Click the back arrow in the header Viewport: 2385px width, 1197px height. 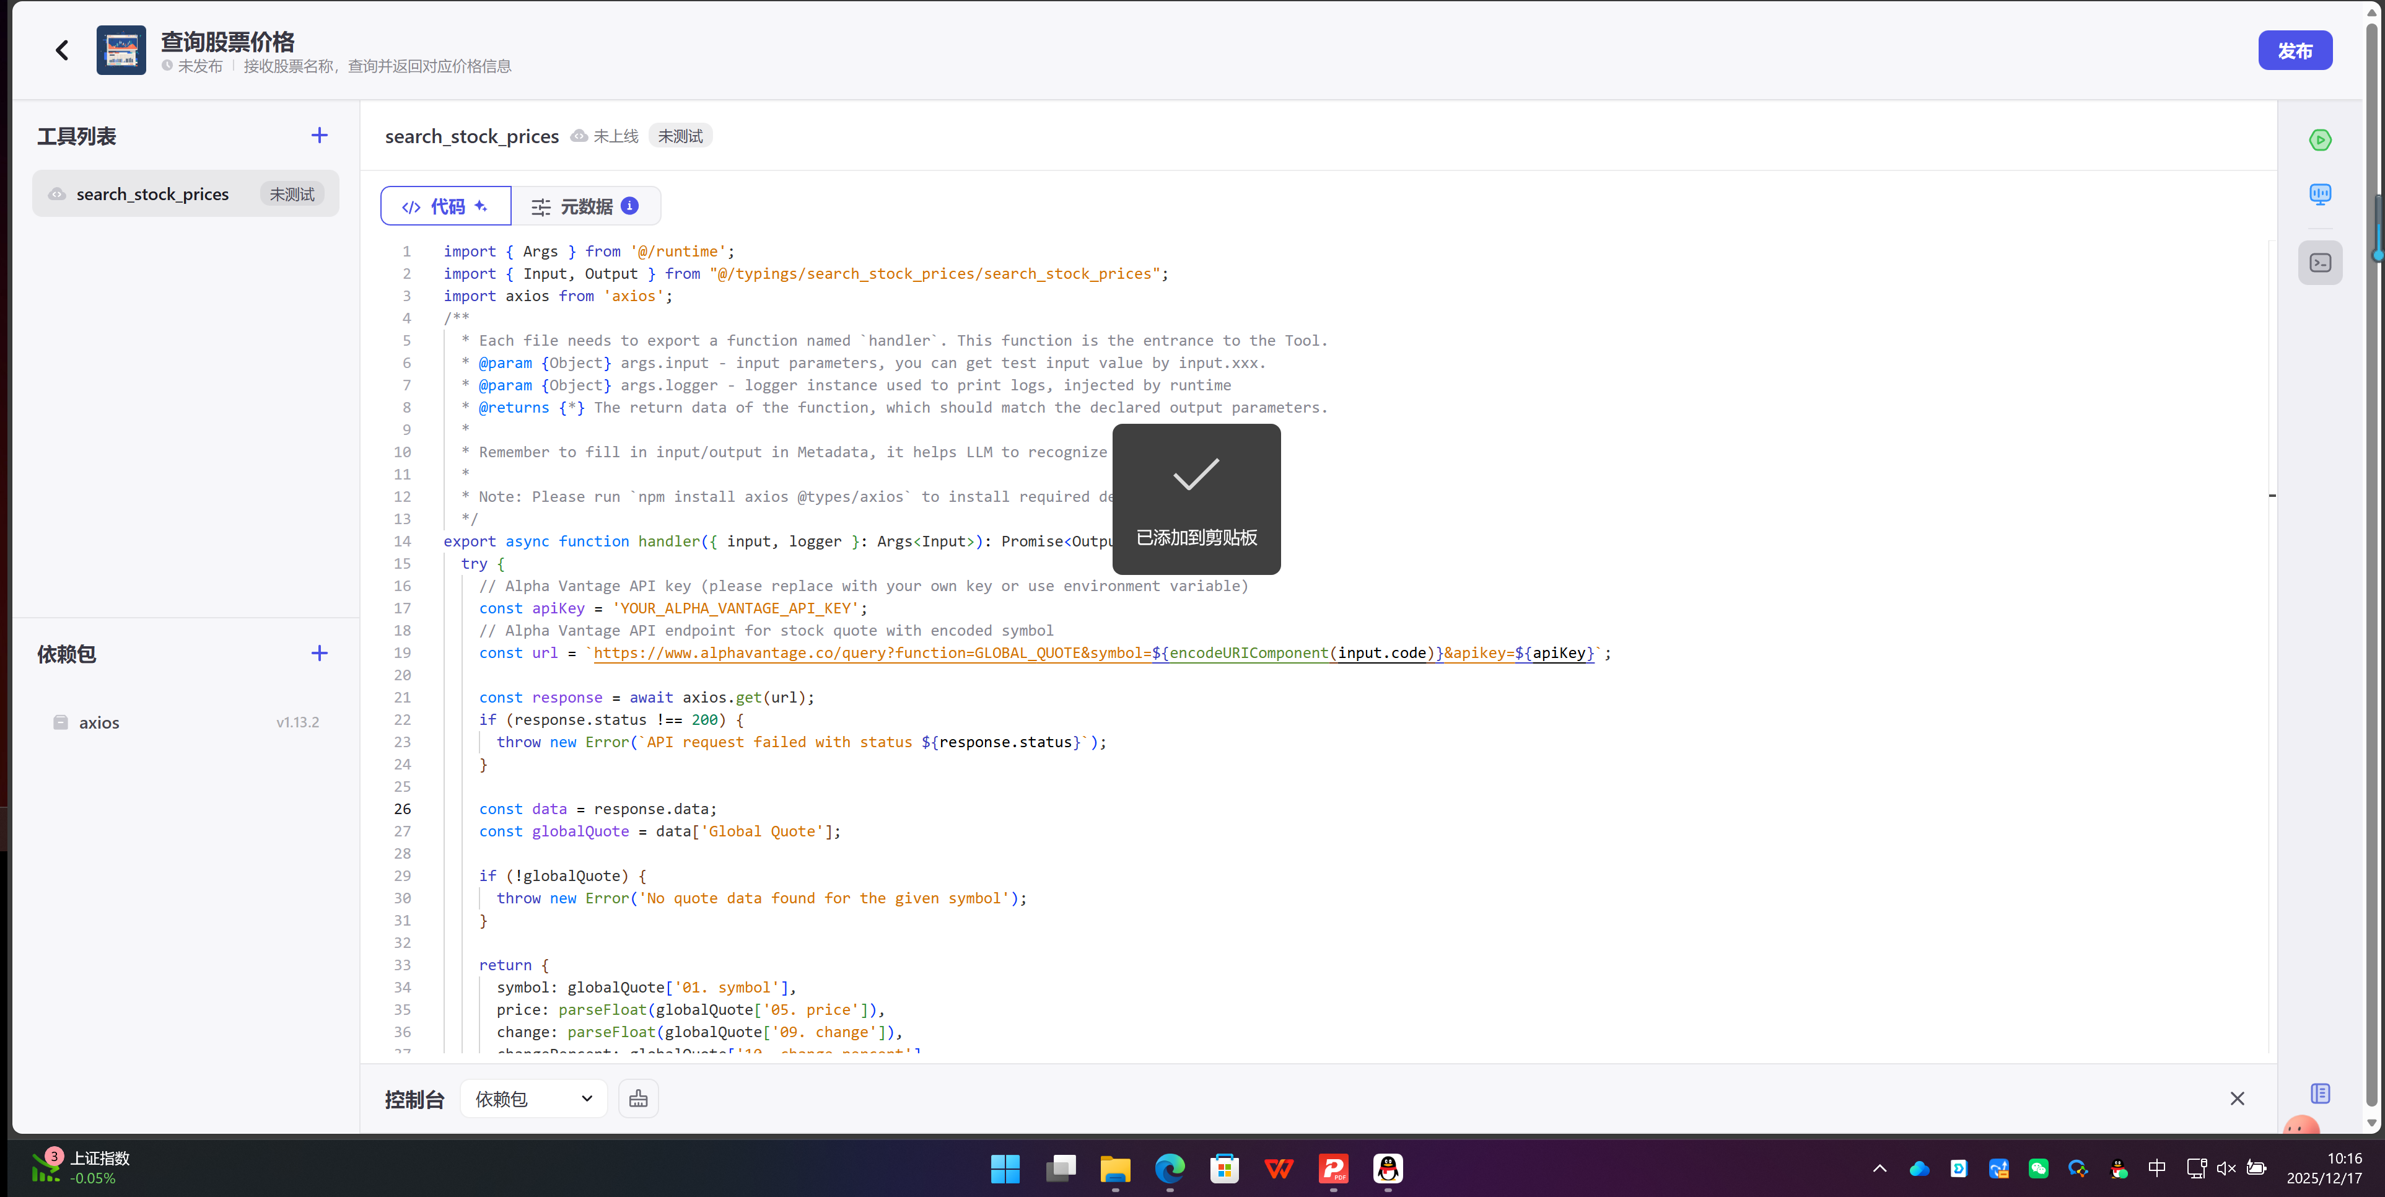point(62,50)
